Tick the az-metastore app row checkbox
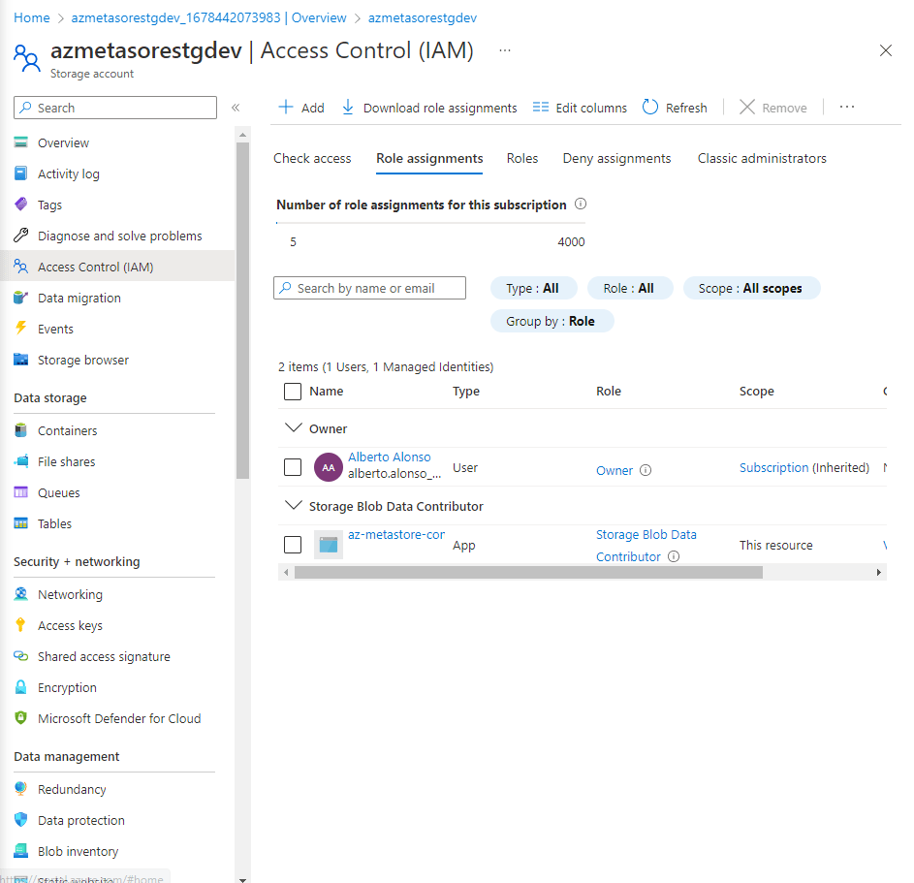Viewport: 914px width, 883px height. tap(293, 545)
